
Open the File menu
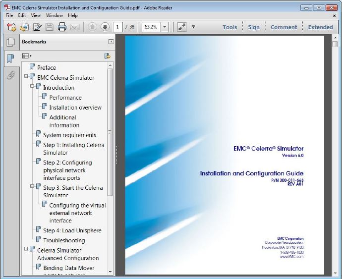[9, 15]
